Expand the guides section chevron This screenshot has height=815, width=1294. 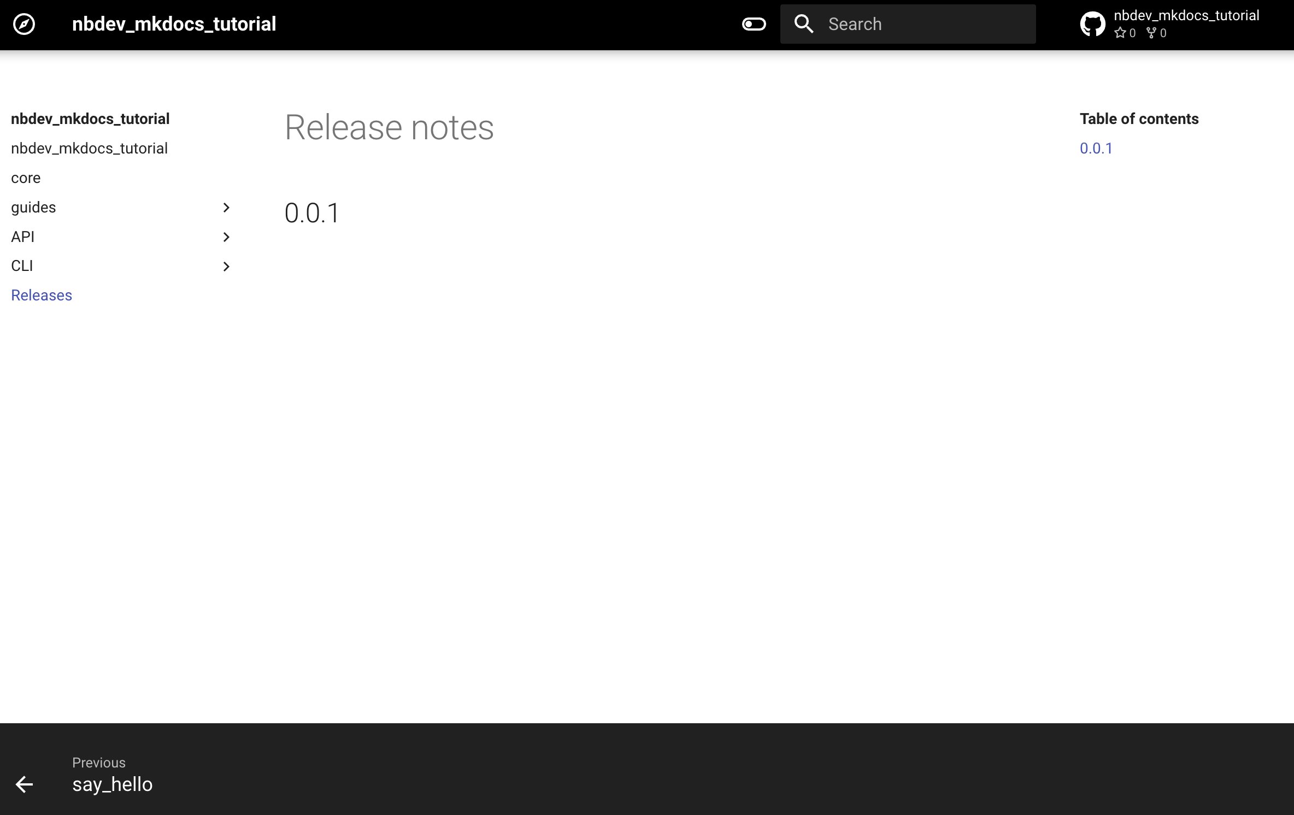click(x=226, y=208)
